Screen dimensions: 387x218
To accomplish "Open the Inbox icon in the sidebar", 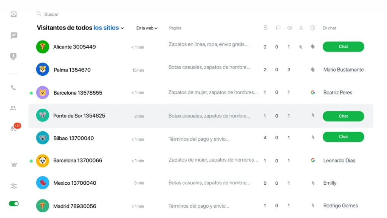I will (13, 14).
